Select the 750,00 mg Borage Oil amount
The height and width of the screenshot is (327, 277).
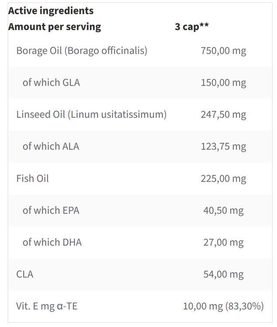pos(223,51)
